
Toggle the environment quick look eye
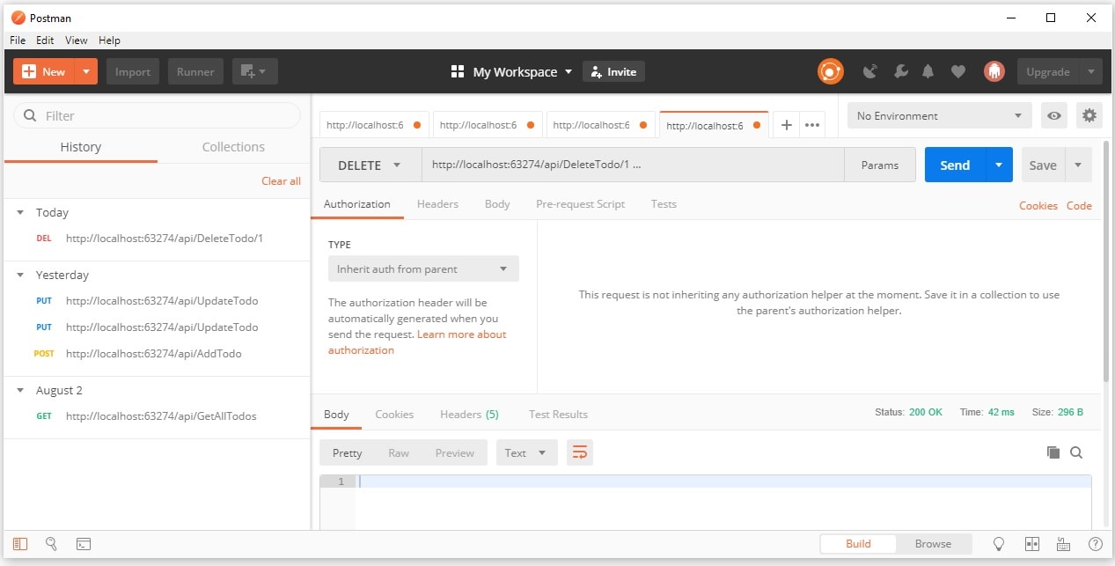coord(1053,115)
